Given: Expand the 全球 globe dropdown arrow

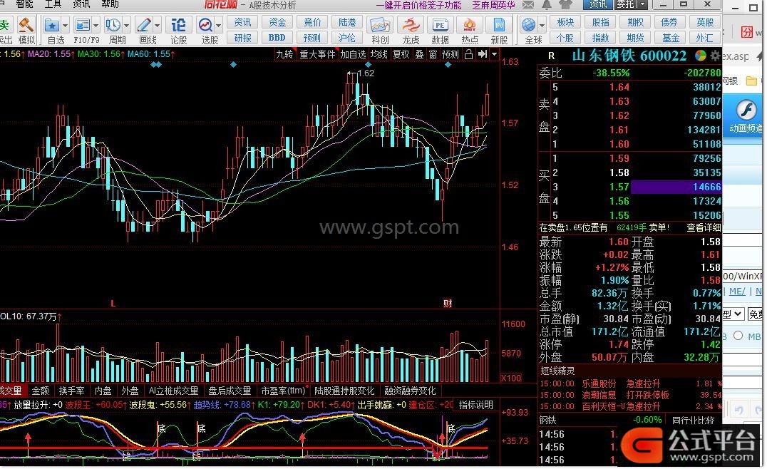Looking at the screenshot, I should point(542,25).
